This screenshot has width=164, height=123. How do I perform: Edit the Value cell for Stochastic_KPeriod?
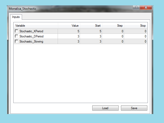[69, 31]
